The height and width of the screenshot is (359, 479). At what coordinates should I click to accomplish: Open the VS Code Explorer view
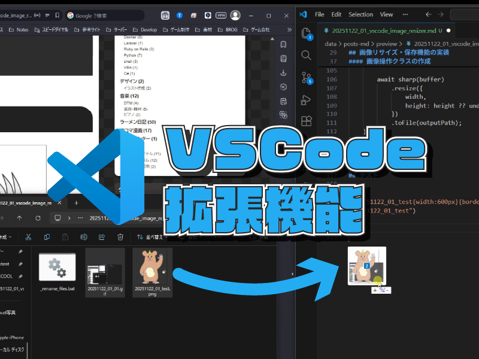click(x=306, y=33)
